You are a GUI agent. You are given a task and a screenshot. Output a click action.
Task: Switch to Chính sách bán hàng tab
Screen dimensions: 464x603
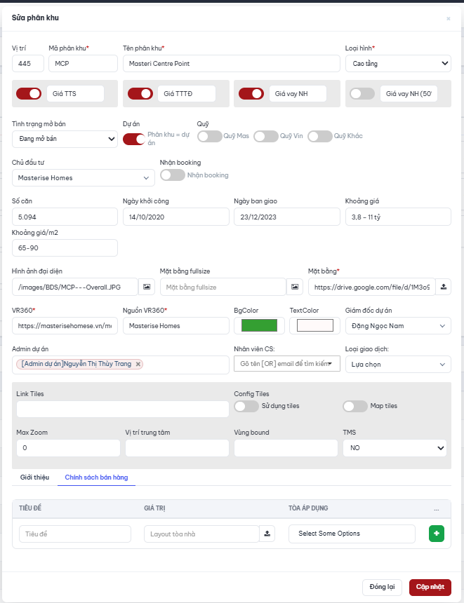point(96,477)
